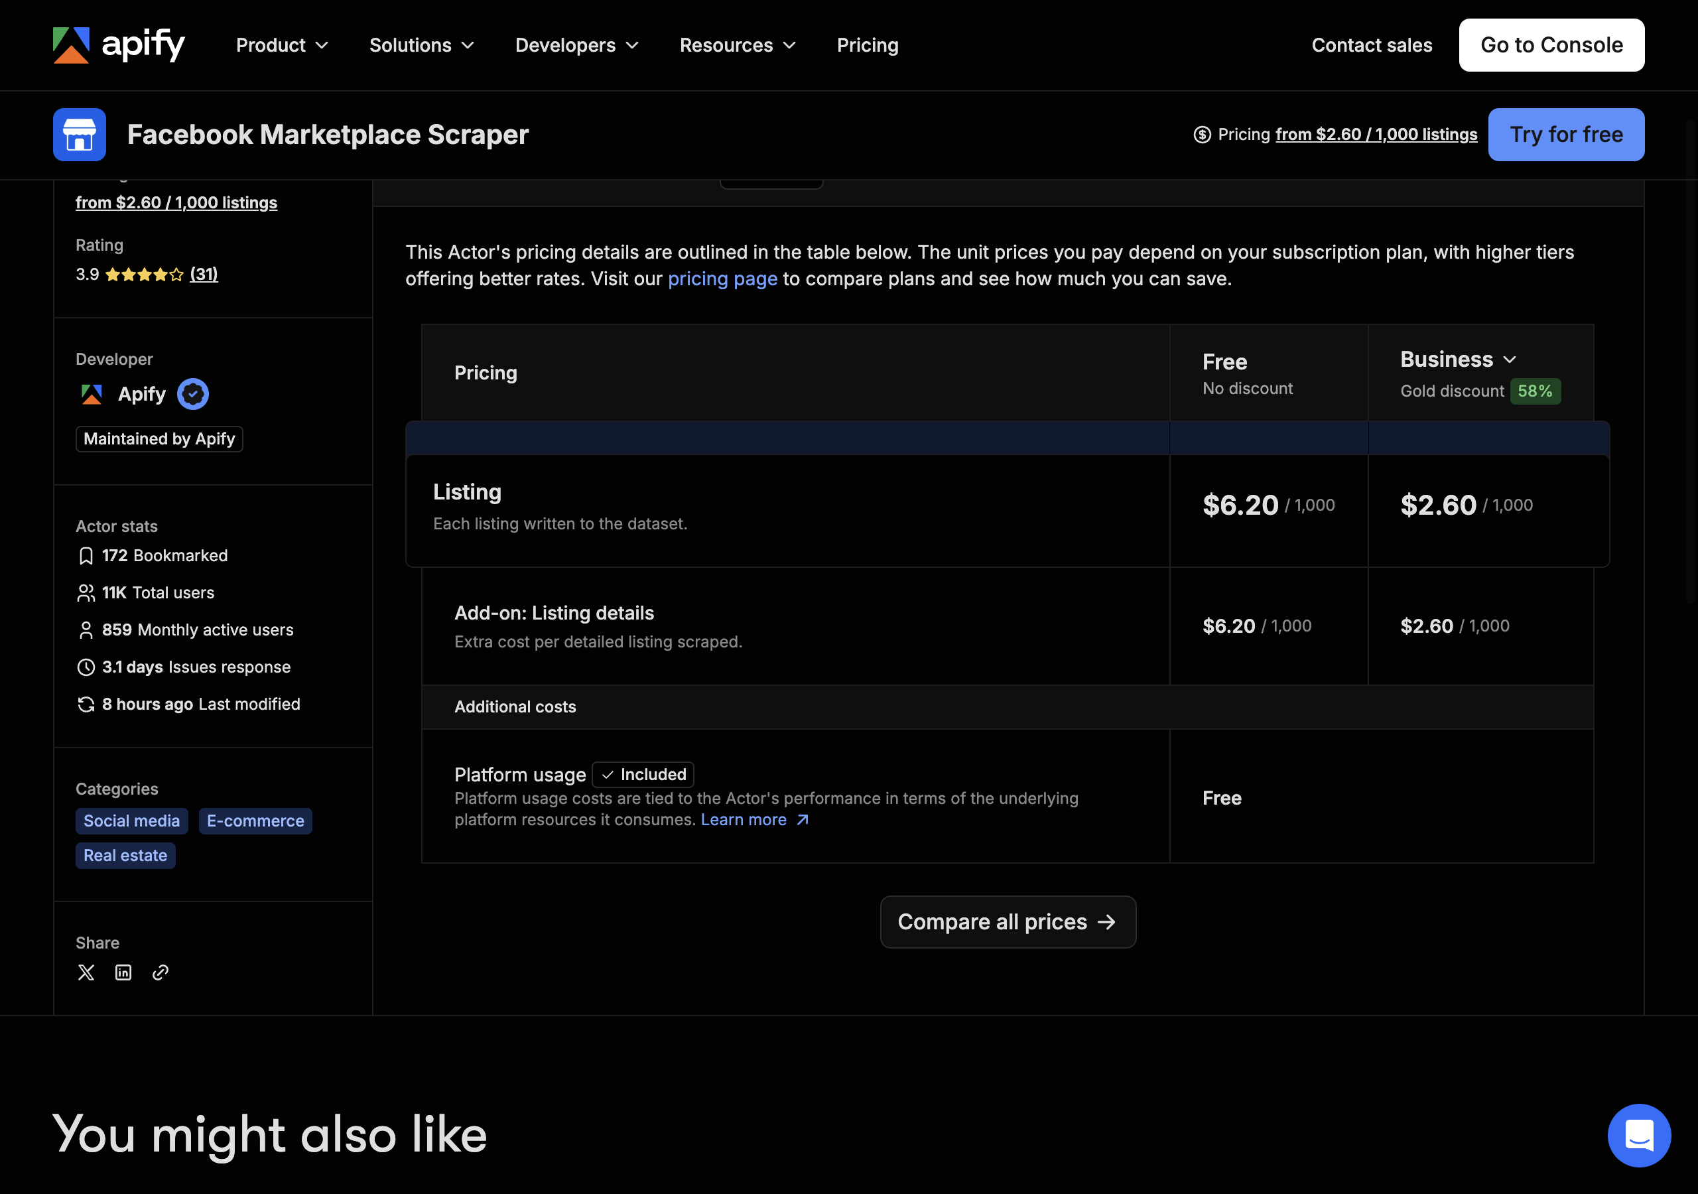Expand the Product menu

coord(282,45)
